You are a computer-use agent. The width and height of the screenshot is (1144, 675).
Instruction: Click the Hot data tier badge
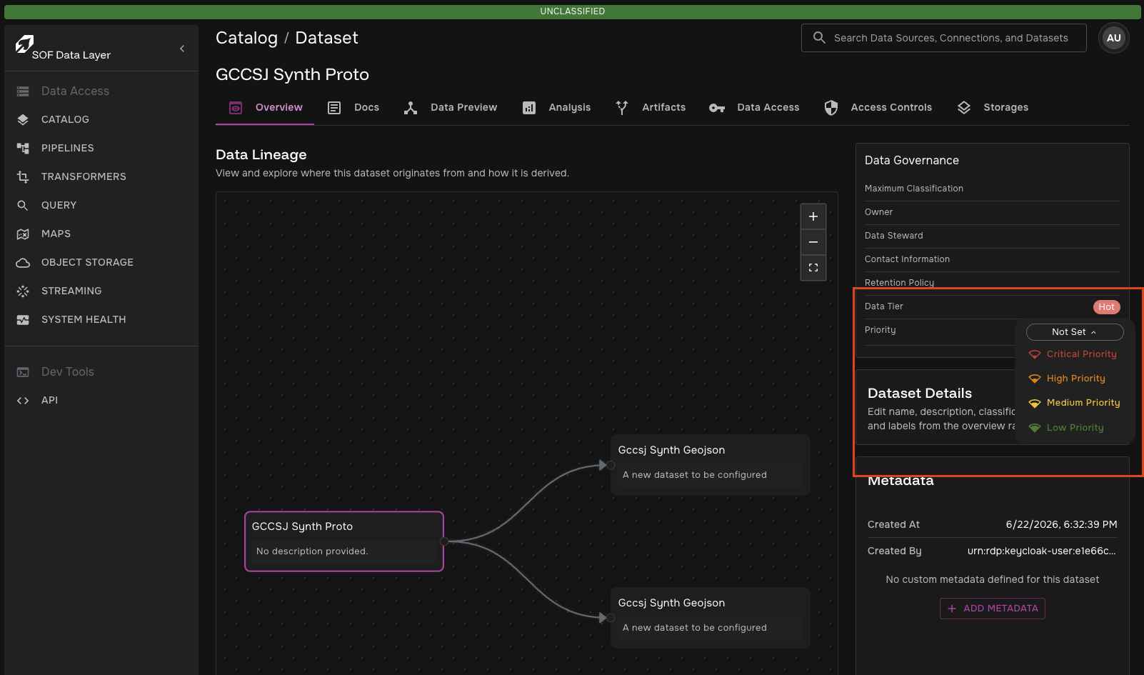1106,307
